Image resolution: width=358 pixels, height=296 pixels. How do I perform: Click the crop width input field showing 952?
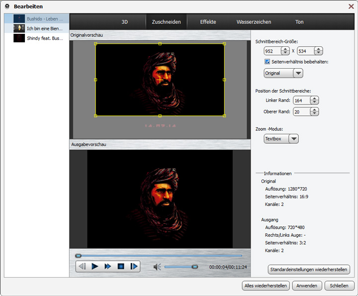click(272, 51)
